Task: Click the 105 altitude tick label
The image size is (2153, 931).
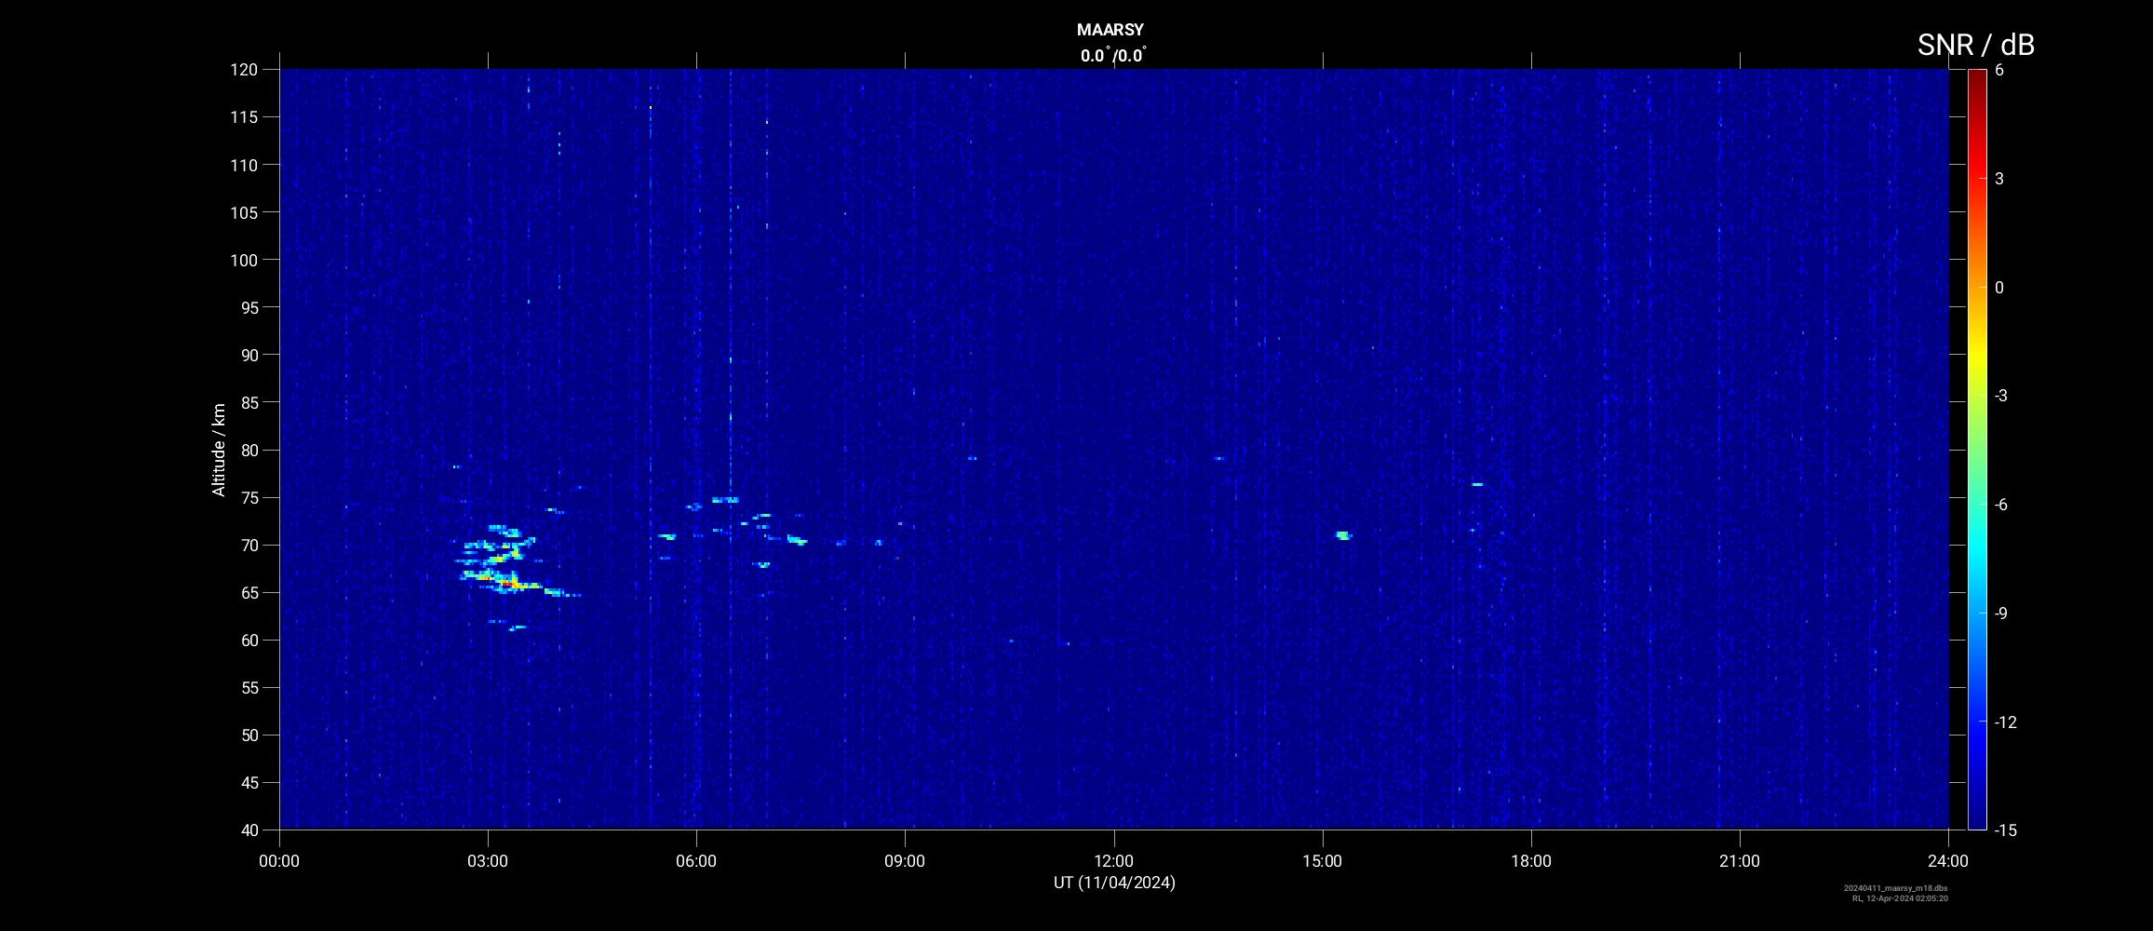Action: click(x=244, y=212)
